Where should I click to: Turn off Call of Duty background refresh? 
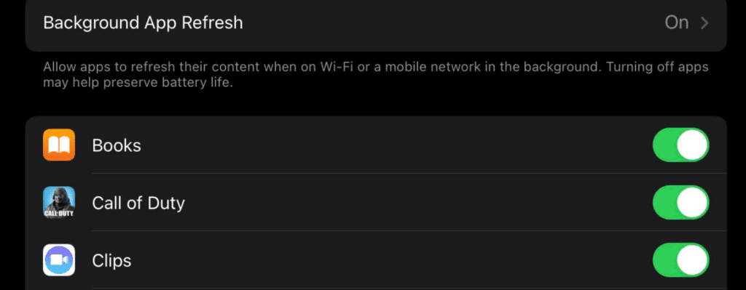[x=681, y=203]
